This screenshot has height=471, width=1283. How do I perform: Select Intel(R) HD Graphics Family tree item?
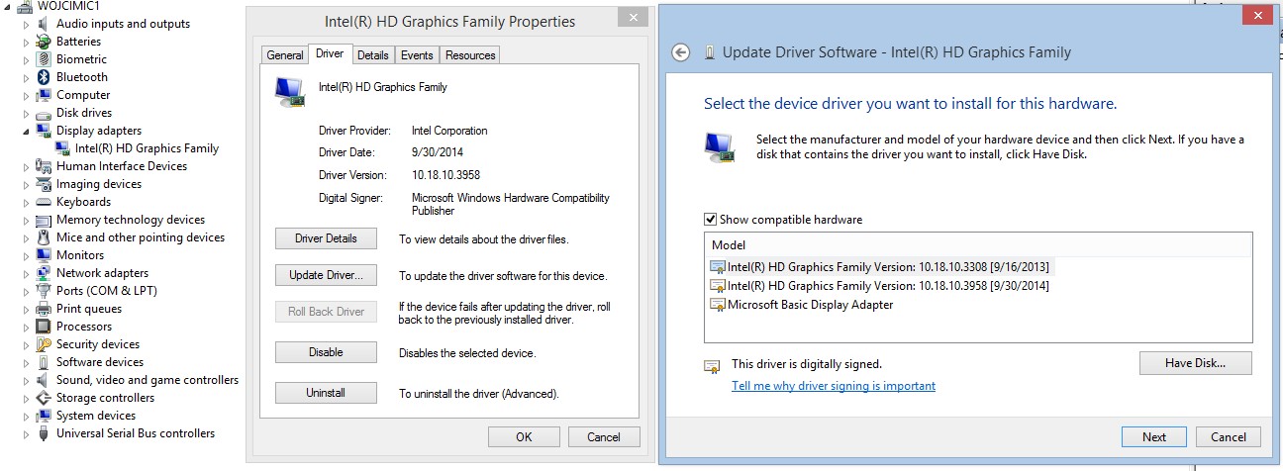(147, 148)
